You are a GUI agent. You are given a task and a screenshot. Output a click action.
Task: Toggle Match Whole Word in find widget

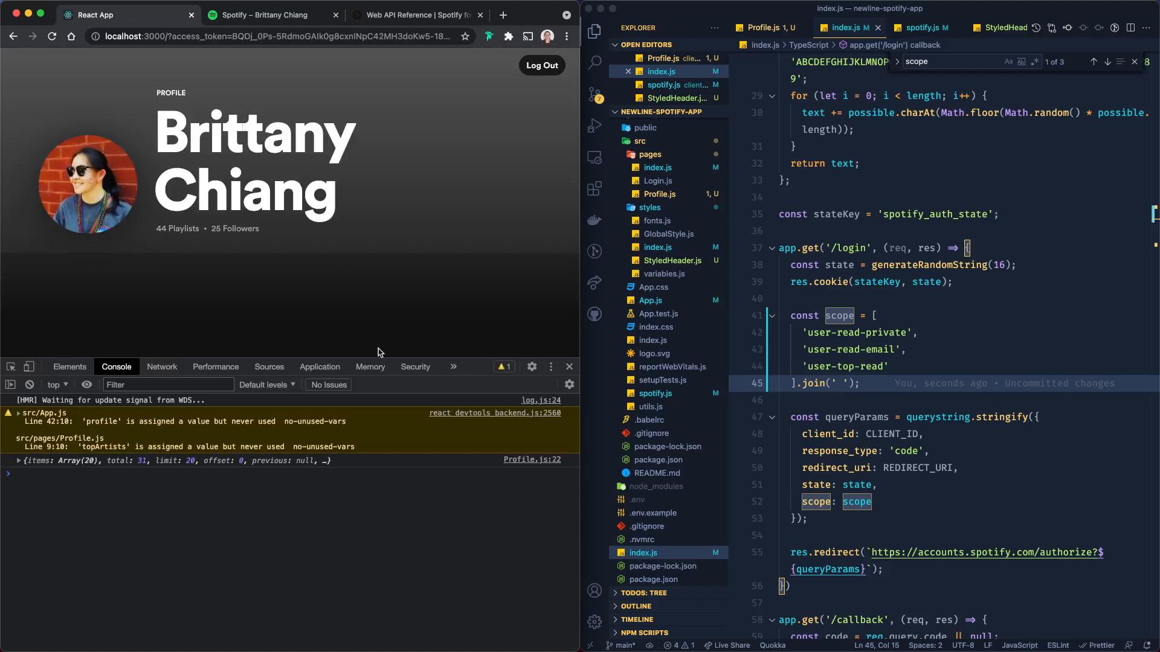pos(1022,62)
